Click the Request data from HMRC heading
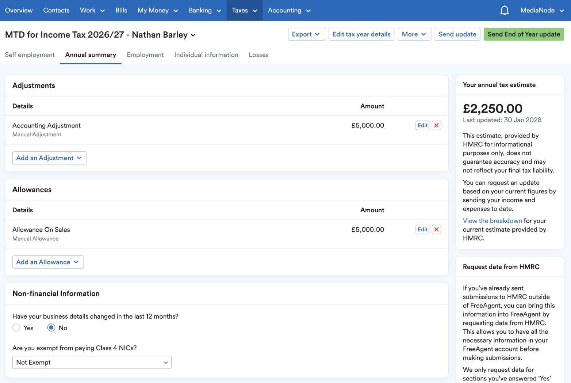This screenshot has width=571, height=383. coord(501,267)
